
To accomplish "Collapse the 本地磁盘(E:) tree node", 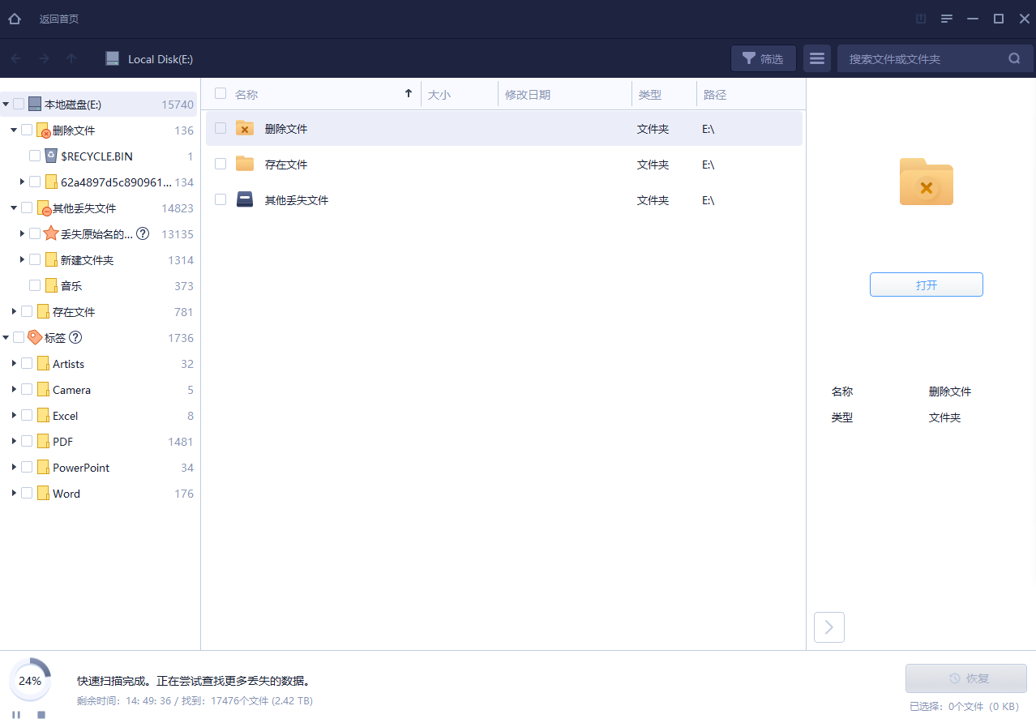I will (x=6, y=104).
